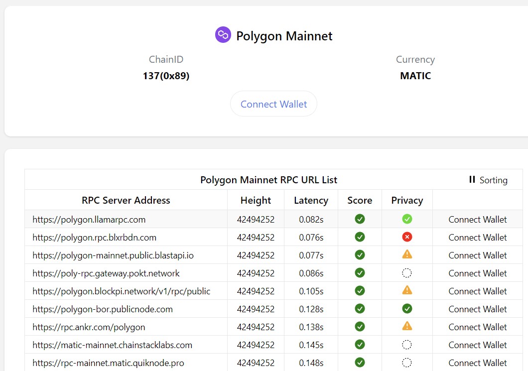Screen dimensions: 528x371
Task: Connect Wallet for rpc-mainnet.matic.quiknode.pro row
Action: [478, 363]
